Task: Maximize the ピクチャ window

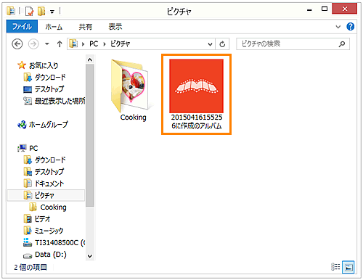Action: click(325, 9)
